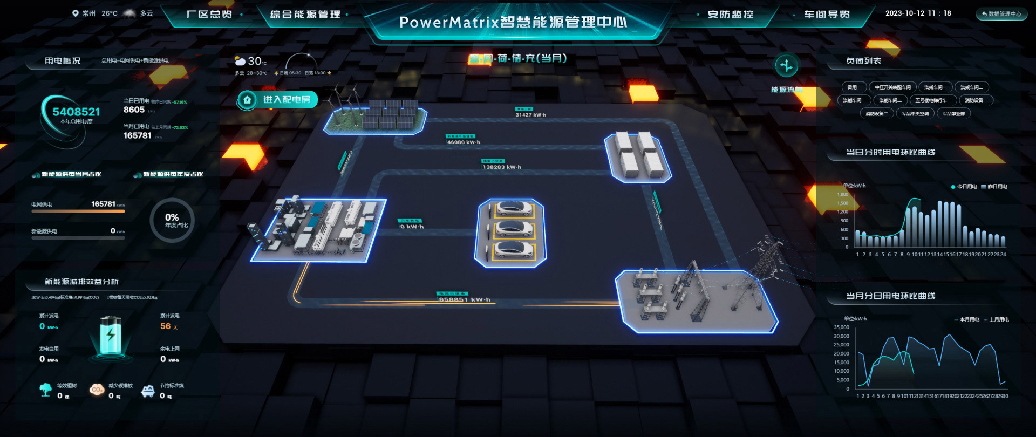Click the 138283 kW·h flow label
Image resolution: width=1036 pixels, height=437 pixels.
[x=502, y=167]
